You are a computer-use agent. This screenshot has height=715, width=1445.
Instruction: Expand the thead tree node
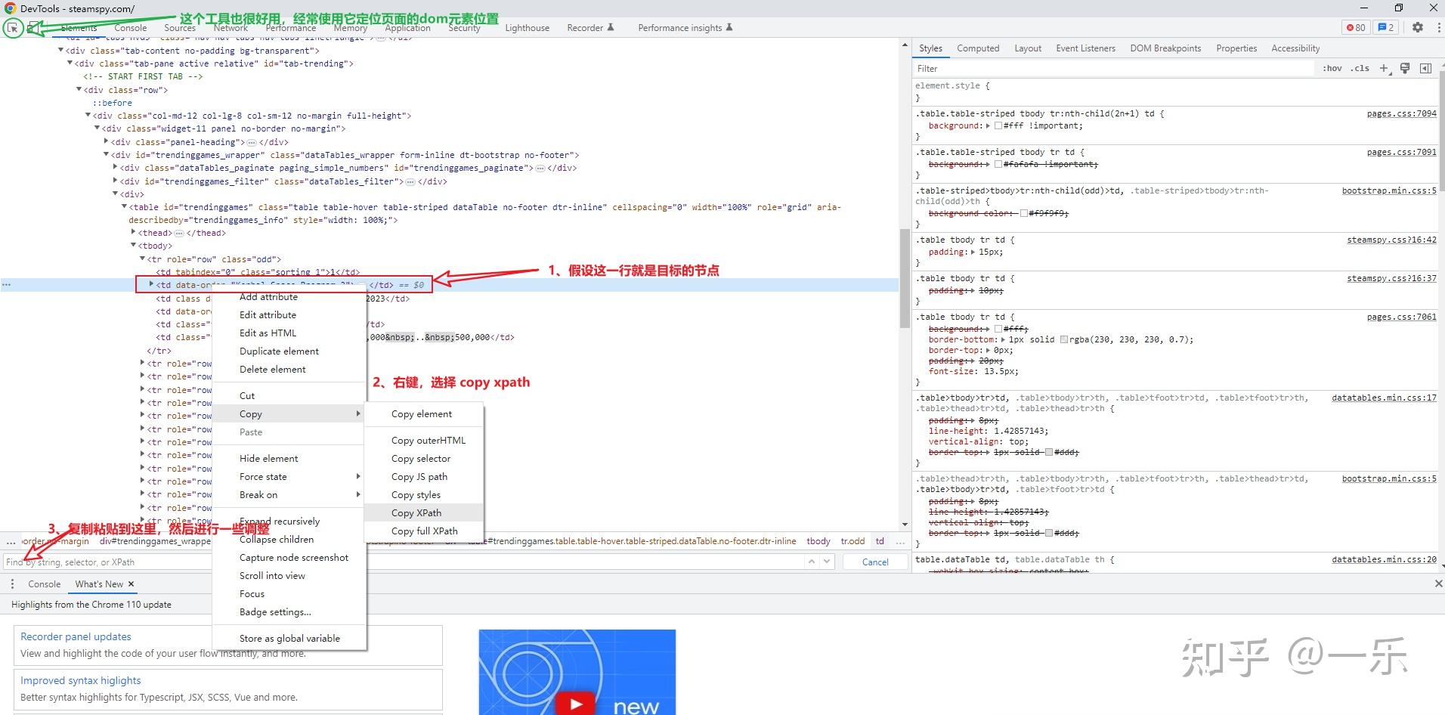(134, 232)
